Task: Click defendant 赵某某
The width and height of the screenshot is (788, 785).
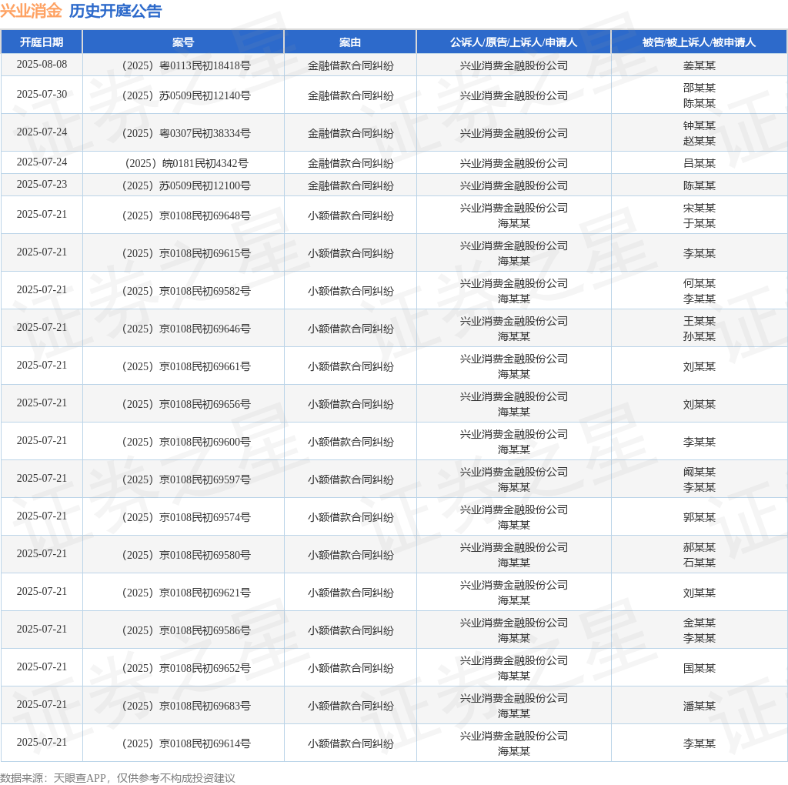Action: 699,141
